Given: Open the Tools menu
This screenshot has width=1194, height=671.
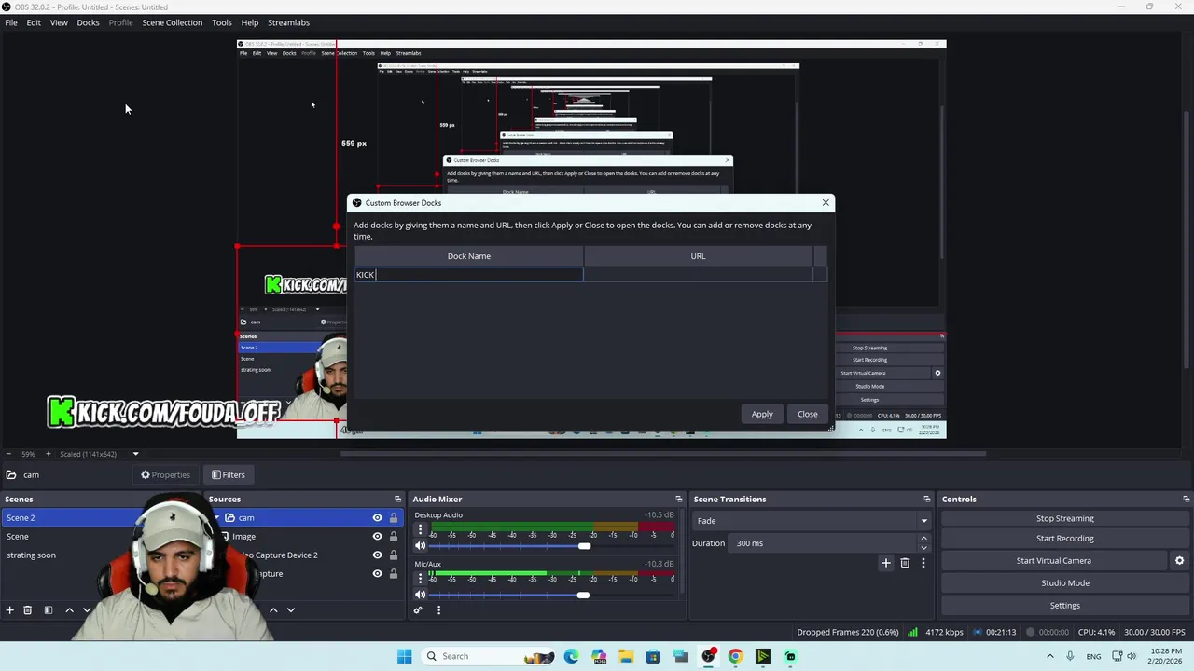Looking at the screenshot, I should (x=222, y=22).
